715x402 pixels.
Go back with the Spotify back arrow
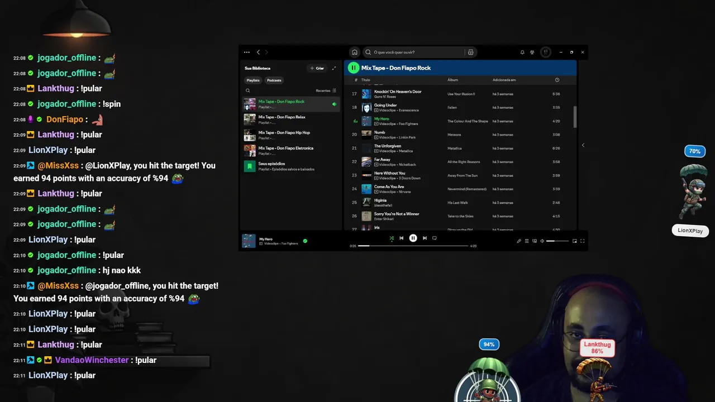(x=258, y=52)
